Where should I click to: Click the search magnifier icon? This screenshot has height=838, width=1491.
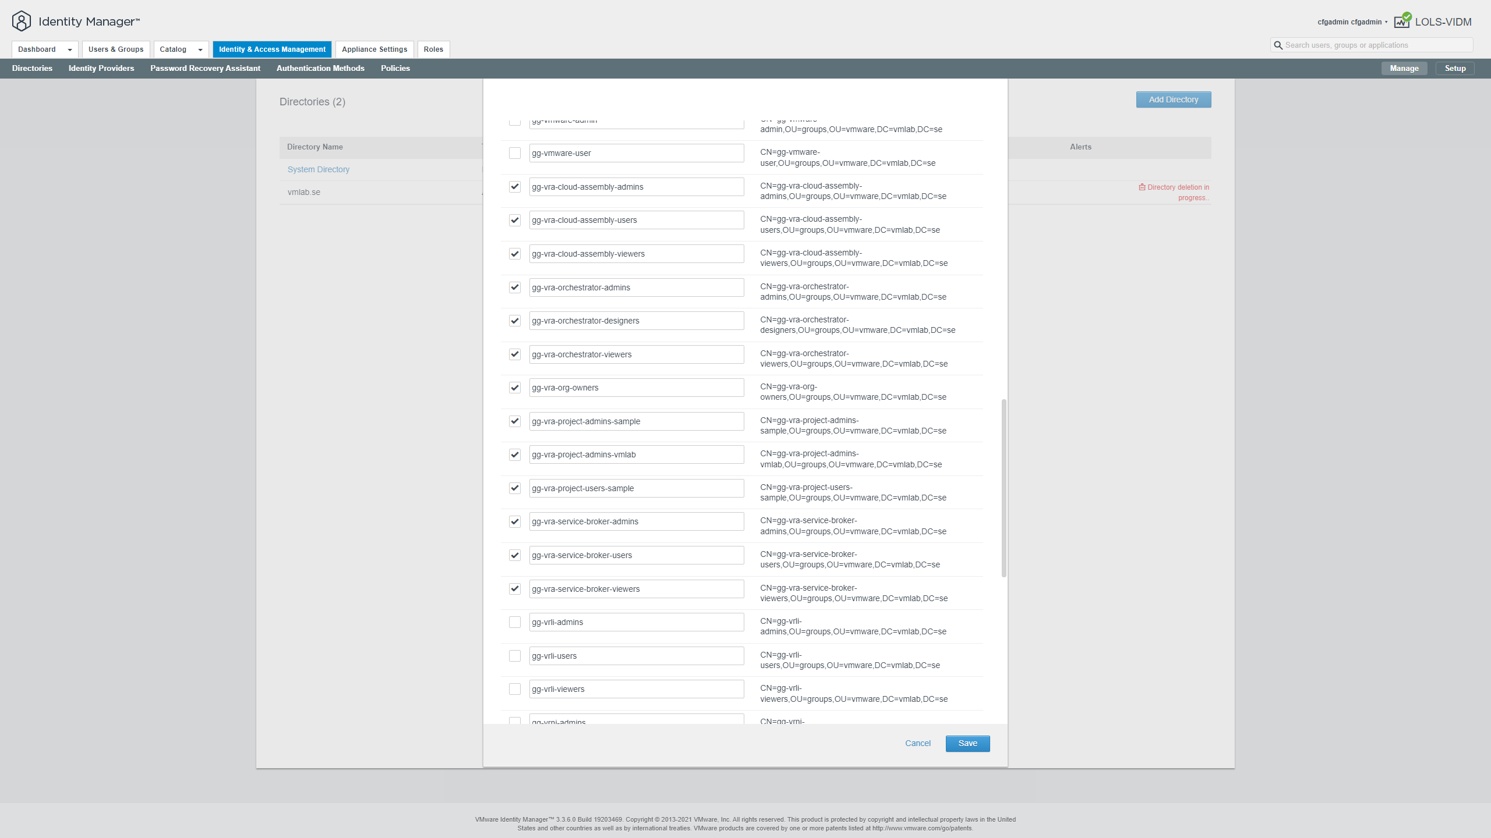1278,45
